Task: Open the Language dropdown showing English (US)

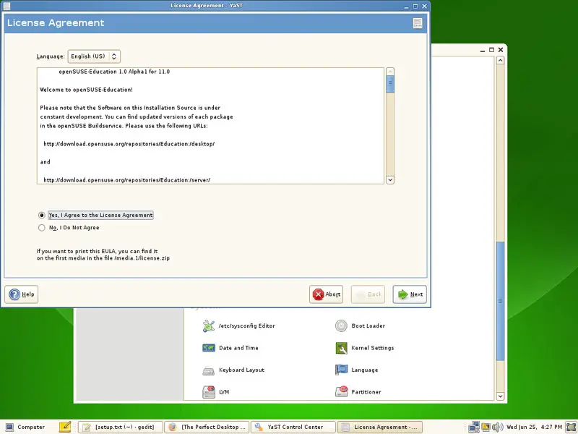Action: (94, 56)
